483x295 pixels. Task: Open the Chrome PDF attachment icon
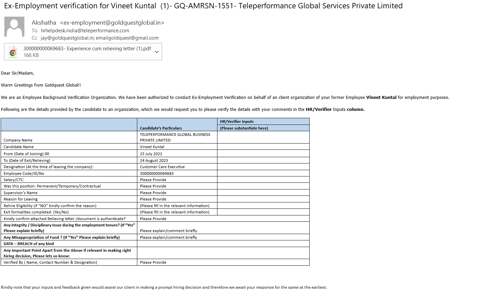tap(13, 52)
